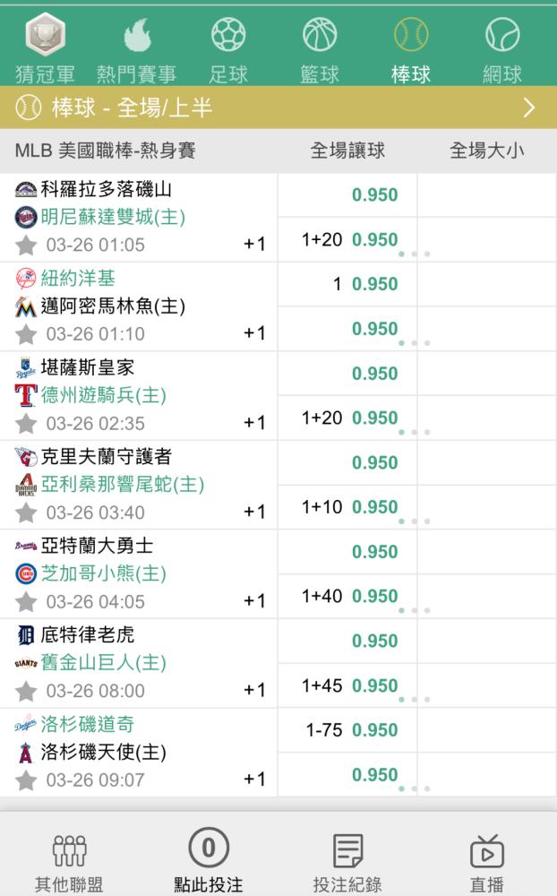557x896 pixels.
Task: Open the 籃球 basketball category
Action: point(320,38)
